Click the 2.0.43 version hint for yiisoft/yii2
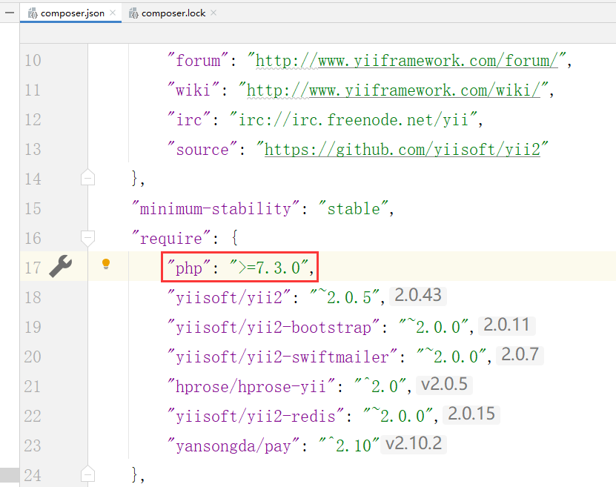The height and width of the screenshot is (487, 616). pos(418,295)
